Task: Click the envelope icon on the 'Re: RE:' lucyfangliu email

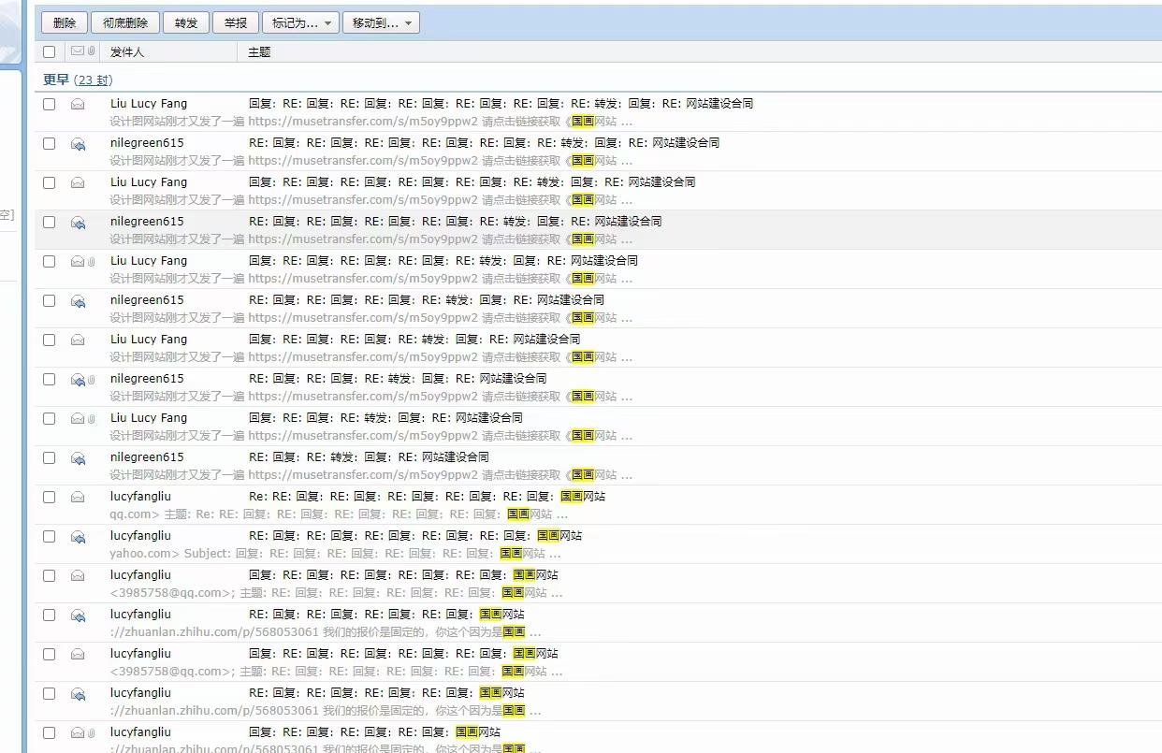Action: pos(79,497)
